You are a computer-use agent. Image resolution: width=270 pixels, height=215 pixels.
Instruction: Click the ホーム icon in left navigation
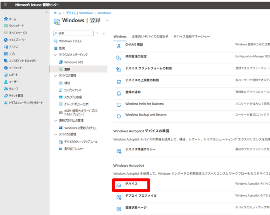click(5, 19)
